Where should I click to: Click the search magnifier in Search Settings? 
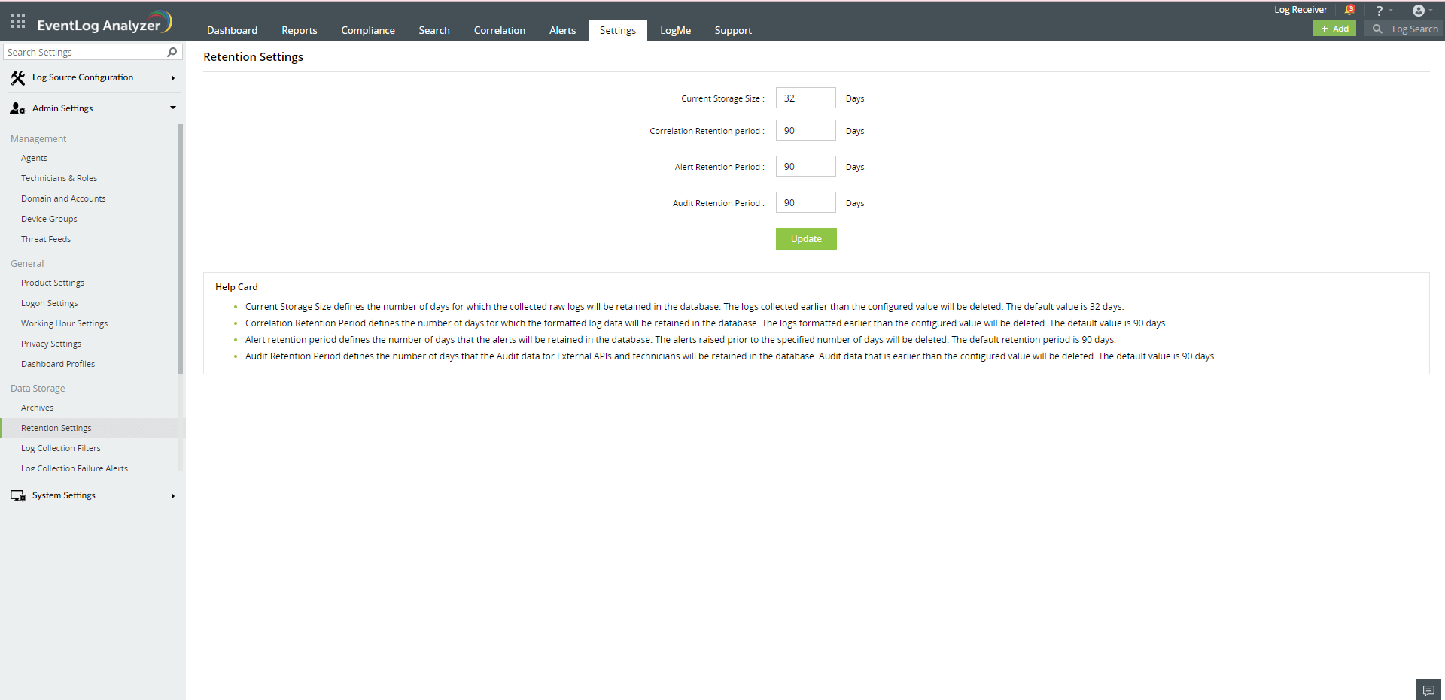(x=172, y=52)
